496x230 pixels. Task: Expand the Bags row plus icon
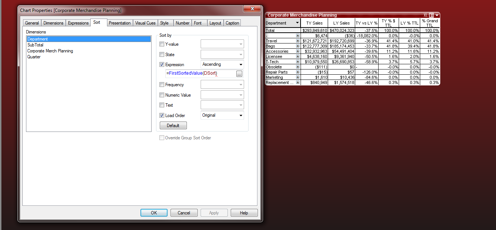pos(298,46)
